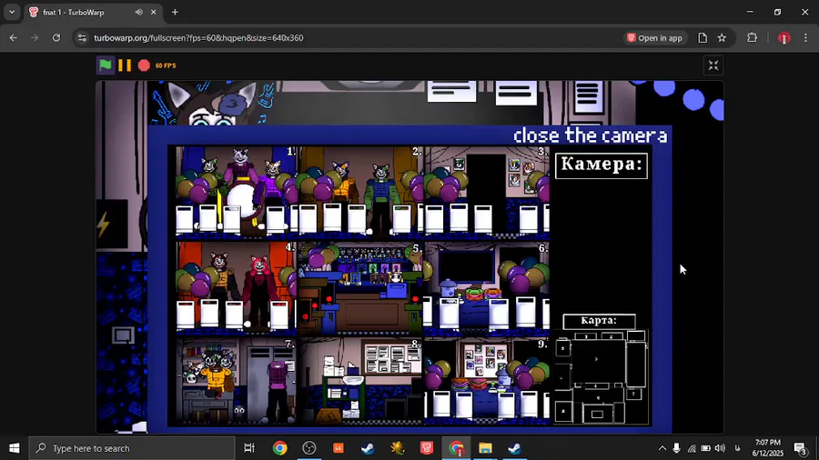Image resolution: width=819 pixels, height=460 pixels.
Task: Go back in browser history
Action: pos(13,37)
